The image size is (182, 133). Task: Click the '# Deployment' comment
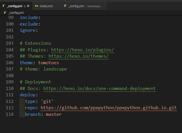coord(35,82)
